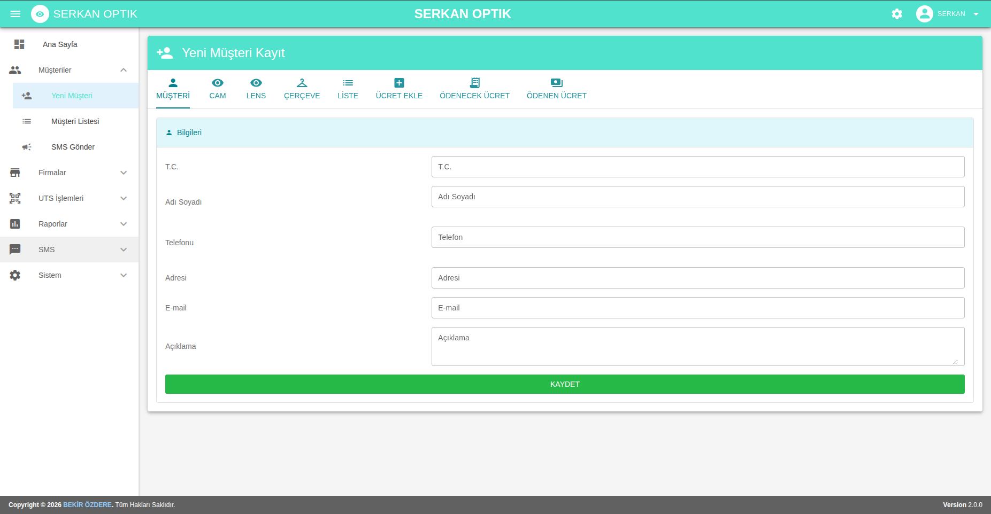Select the ÇERÇEVE hanger icon tab
Screen dimensions: 991x514
(x=302, y=83)
